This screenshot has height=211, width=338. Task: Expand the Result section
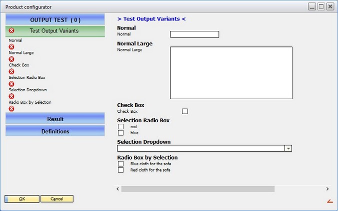click(55, 119)
